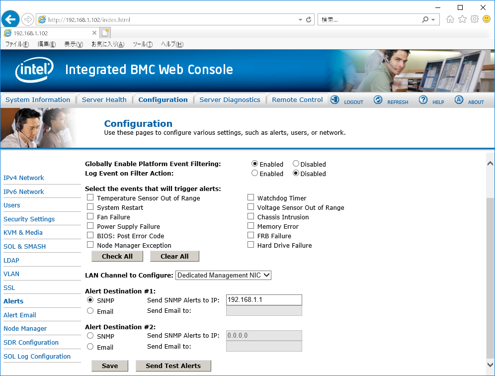
Task: Open the Favorites star icon
Action: (462, 19)
